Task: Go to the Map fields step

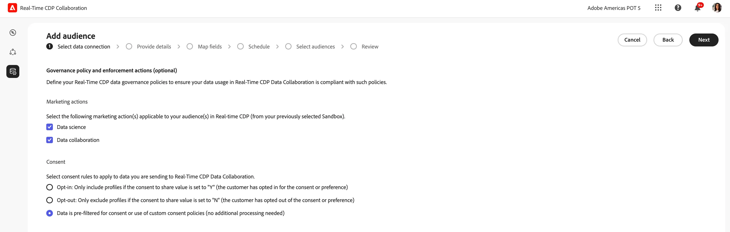Action: [204, 47]
